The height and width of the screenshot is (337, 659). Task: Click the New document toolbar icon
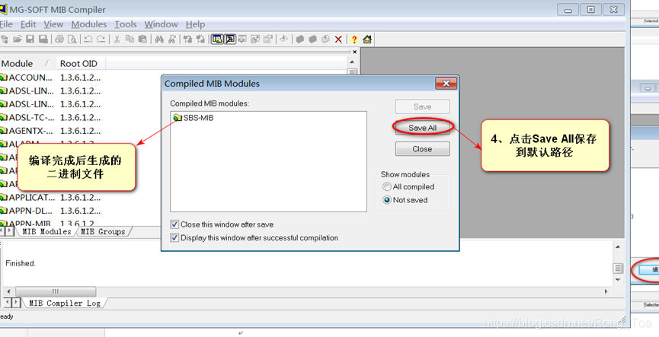(x=5, y=39)
